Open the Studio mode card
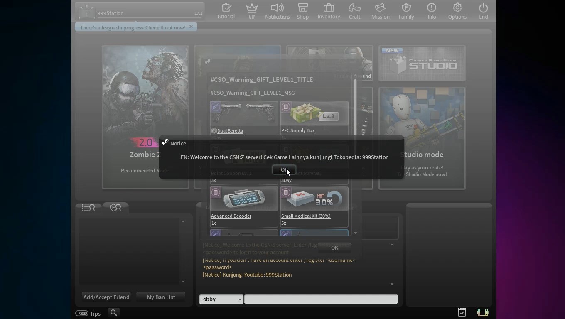 tap(422, 138)
